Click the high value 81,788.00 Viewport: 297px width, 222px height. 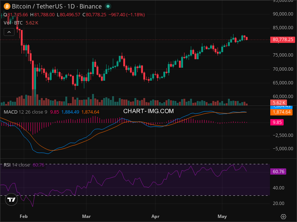[44, 15]
